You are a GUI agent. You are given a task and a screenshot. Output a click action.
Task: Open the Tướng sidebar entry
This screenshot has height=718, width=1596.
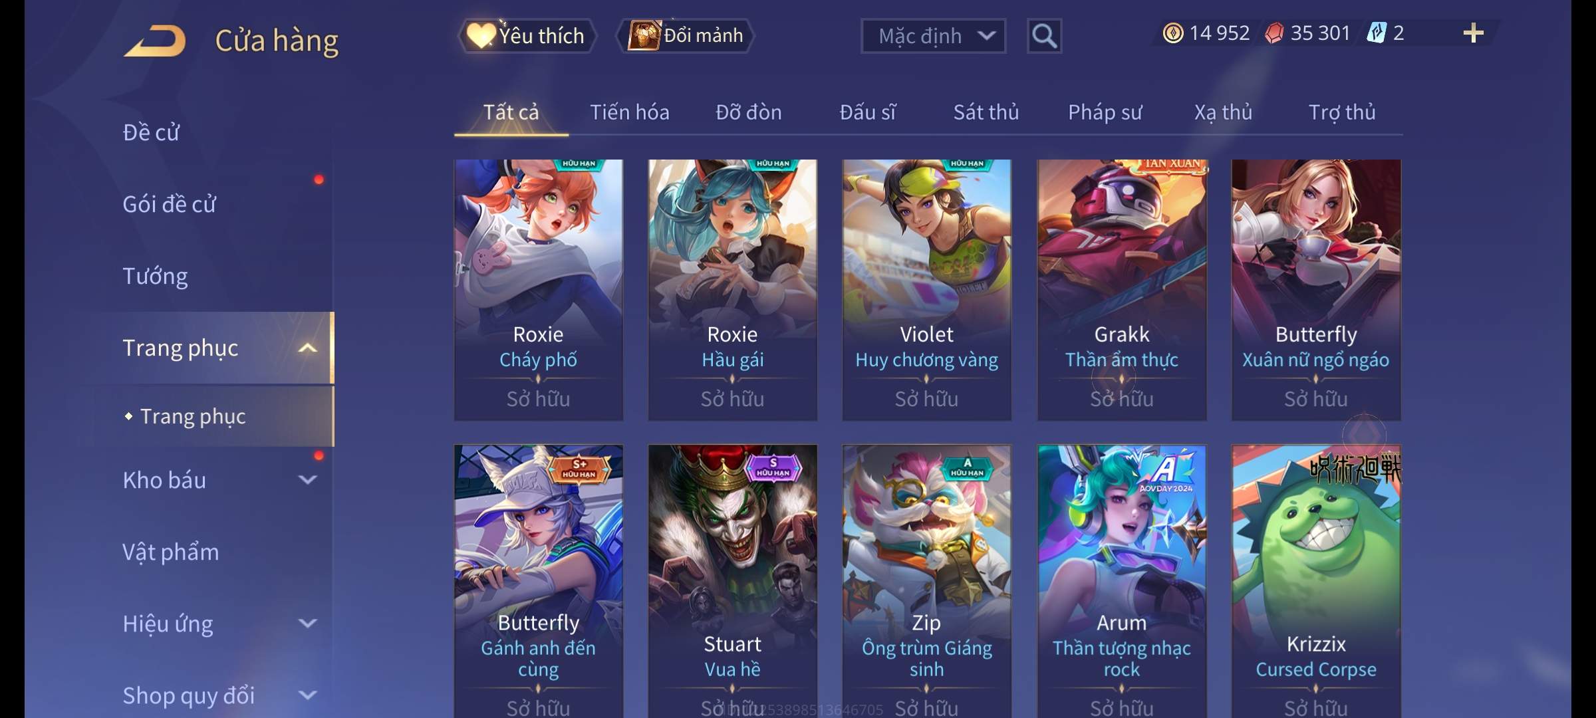[x=155, y=276]
